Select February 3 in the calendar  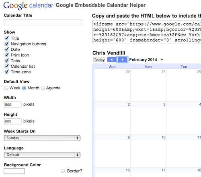coord(164,105)
